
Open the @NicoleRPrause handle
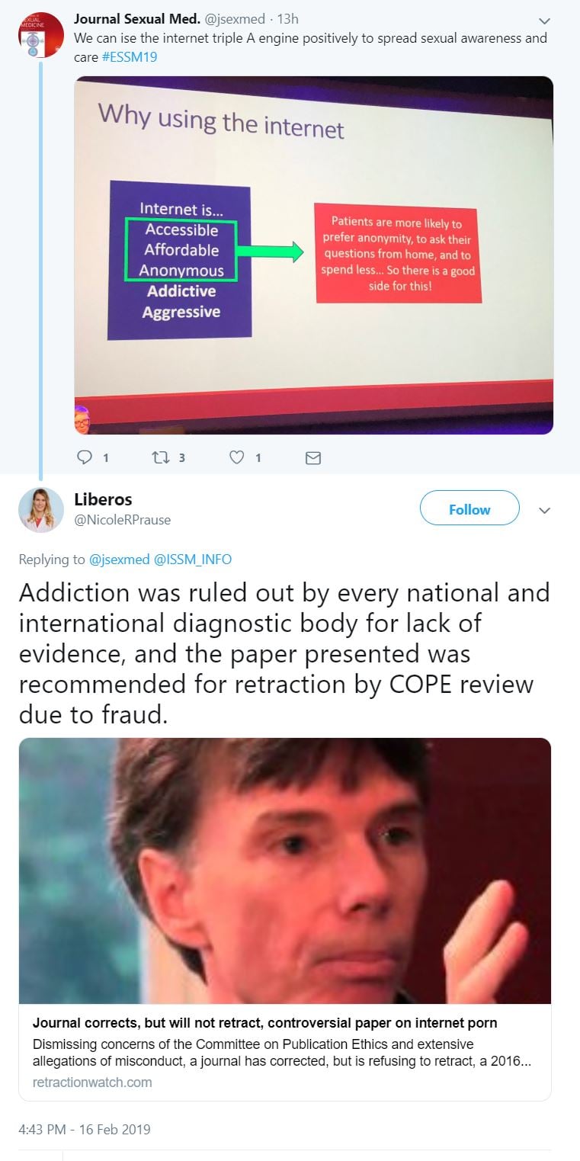[122, 520]
